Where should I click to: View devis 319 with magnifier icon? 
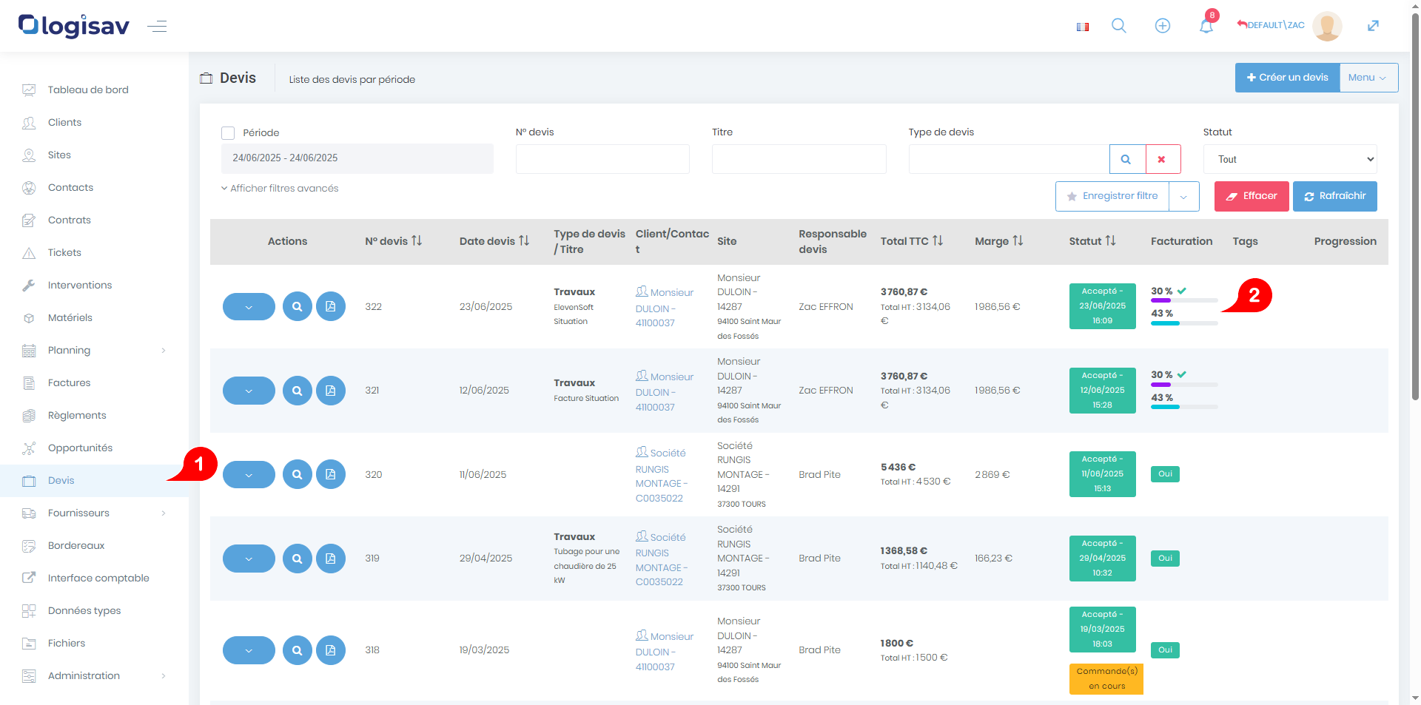[298, 559]
